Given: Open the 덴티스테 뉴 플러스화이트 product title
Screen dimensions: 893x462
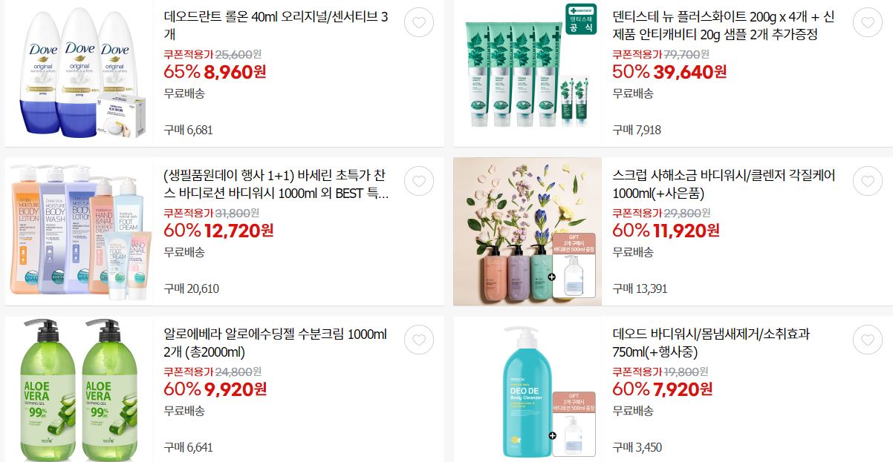Looking at the screenshot, I should click(715, 25).
